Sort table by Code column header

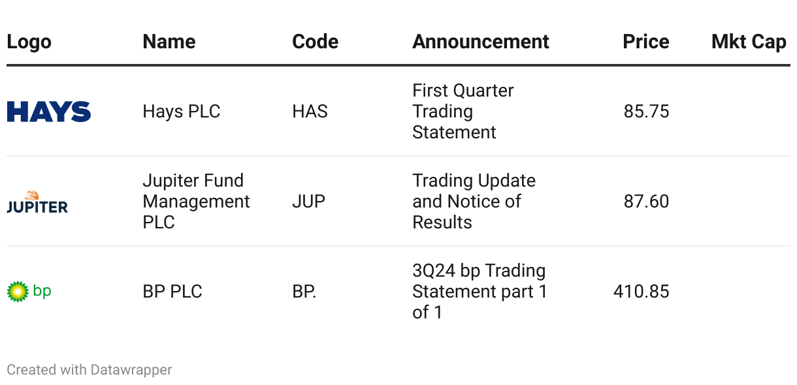coord(316,42)
